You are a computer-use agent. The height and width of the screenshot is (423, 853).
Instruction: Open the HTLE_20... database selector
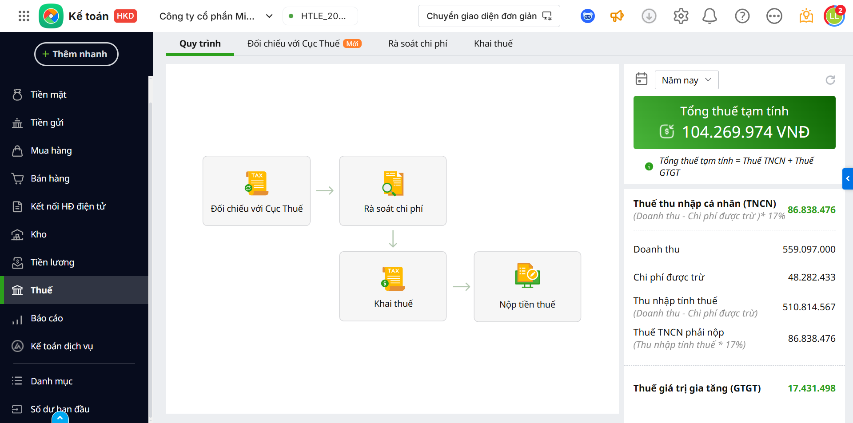[x=320, y=16]
